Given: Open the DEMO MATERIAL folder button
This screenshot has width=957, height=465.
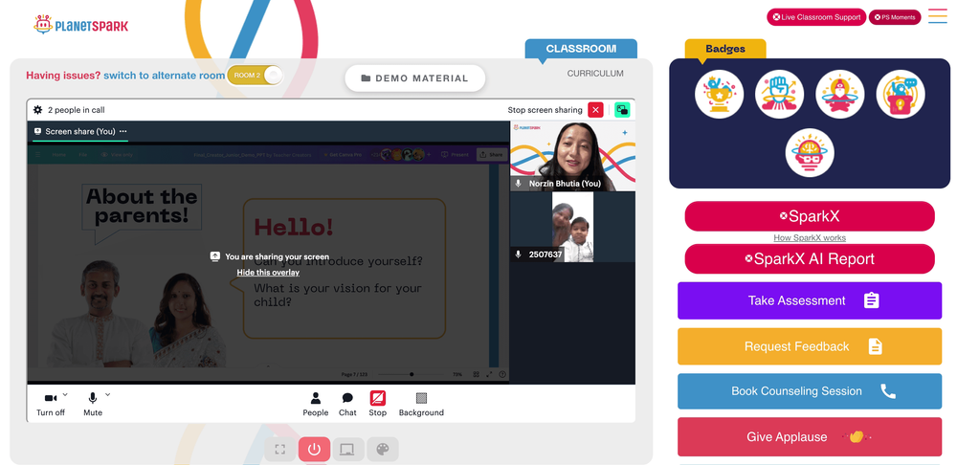Looking at the screenshot, I should coord(415,78).
